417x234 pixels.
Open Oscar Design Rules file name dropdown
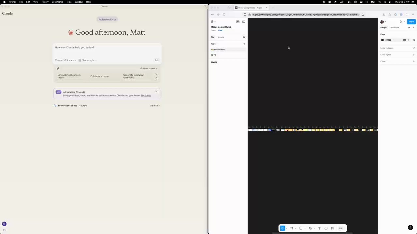tap(234, 27)
